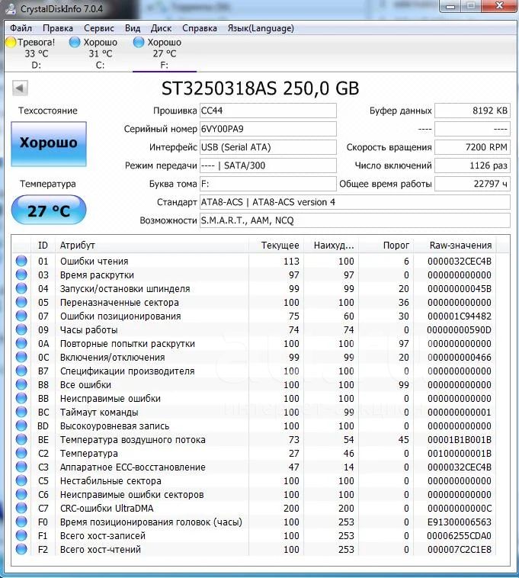
Task: Select disk C: at 31 °C
Action: (x=100, y=54)
